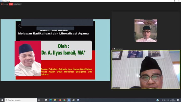Expand the system tray hidden icons chevron
Screen dimensions: 181x102
[x=160, y=100]
